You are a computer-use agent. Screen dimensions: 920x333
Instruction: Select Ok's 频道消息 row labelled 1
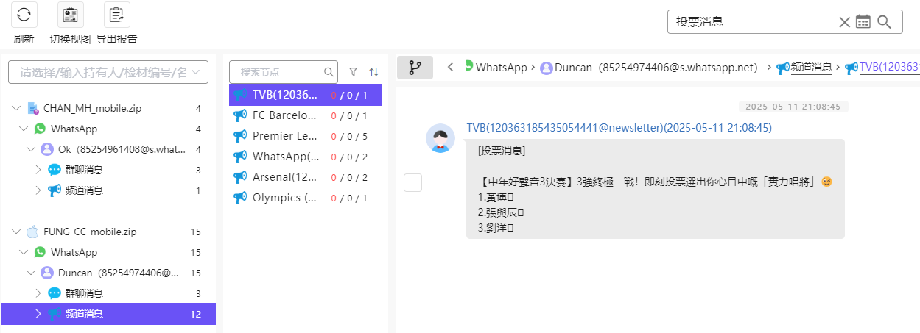108,190
